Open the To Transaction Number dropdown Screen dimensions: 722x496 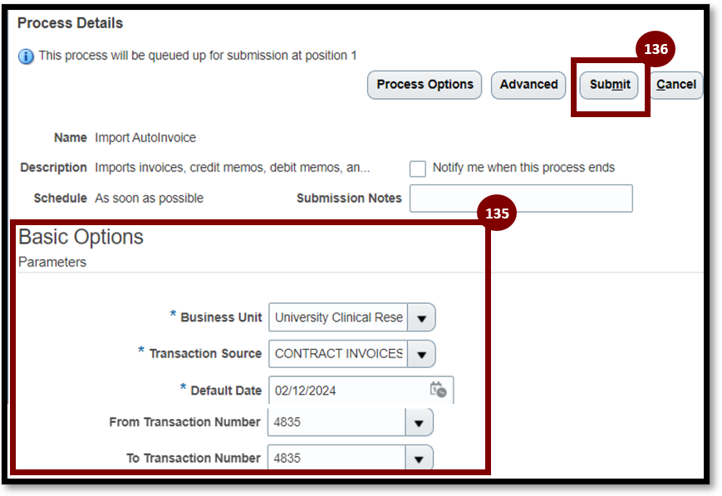(419, 459)
